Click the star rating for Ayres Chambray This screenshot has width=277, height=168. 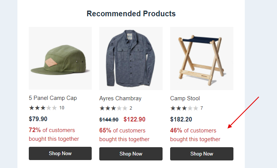click(x=113, y=108)
